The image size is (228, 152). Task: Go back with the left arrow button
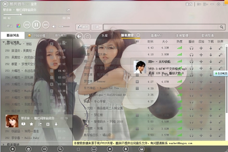click(x=79, y=36)
